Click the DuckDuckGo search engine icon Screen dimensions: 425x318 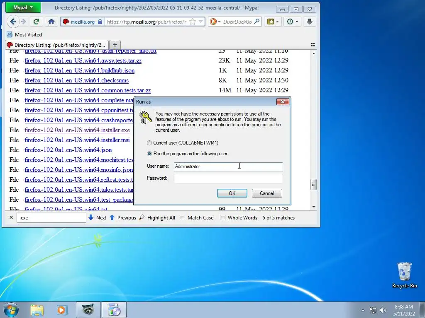coord(213,22)
